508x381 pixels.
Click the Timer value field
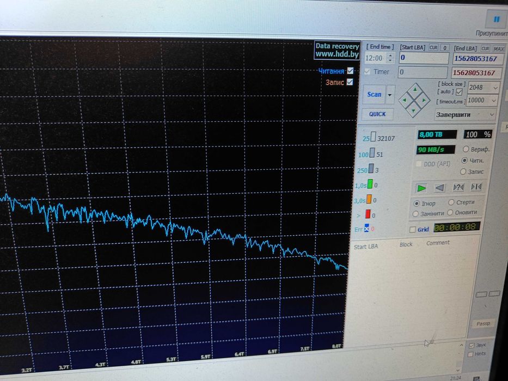tap(423, 72)
